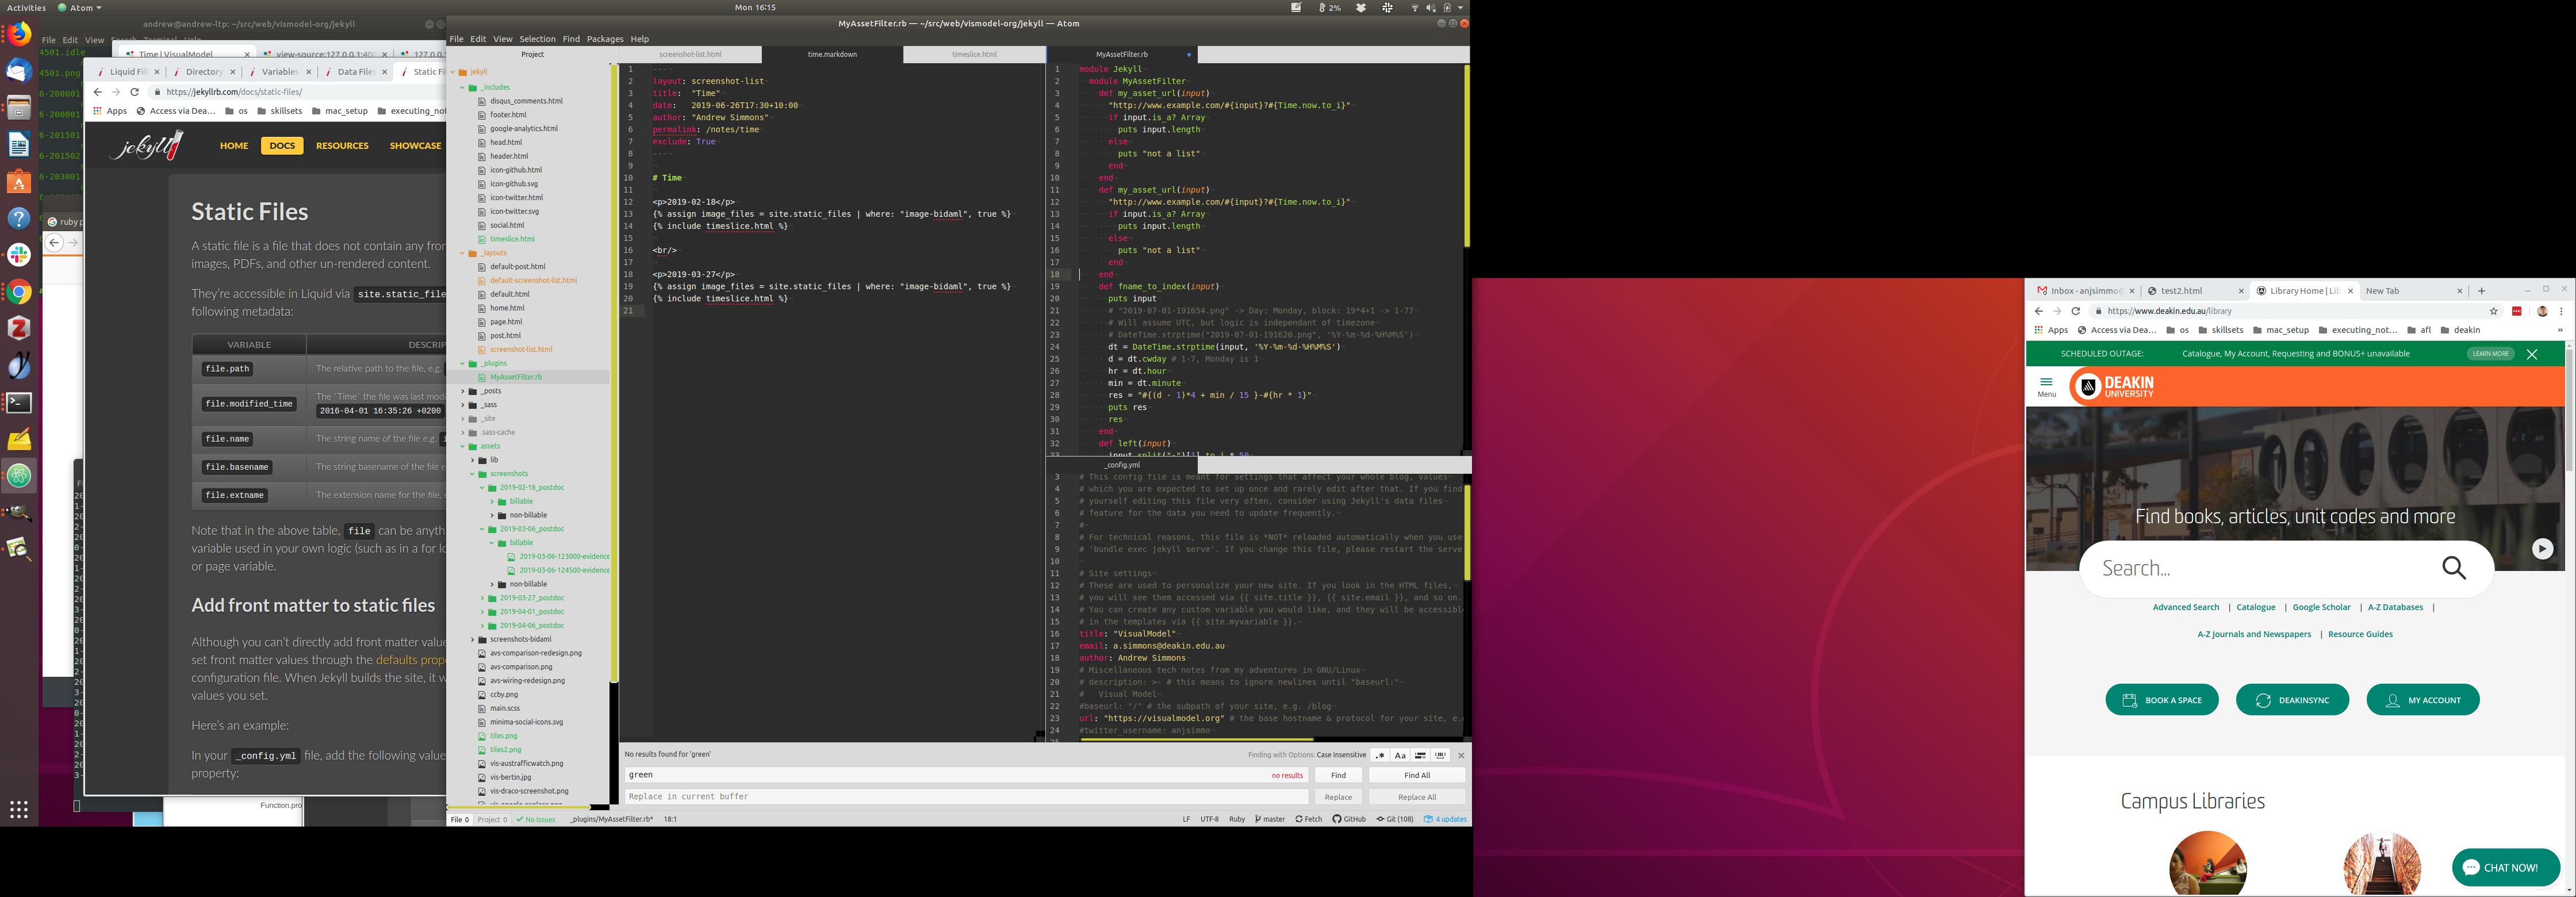Screen dimensions: 2576x897
Task: Click the Deakin library search magnifier icon
Action: 2453,568
